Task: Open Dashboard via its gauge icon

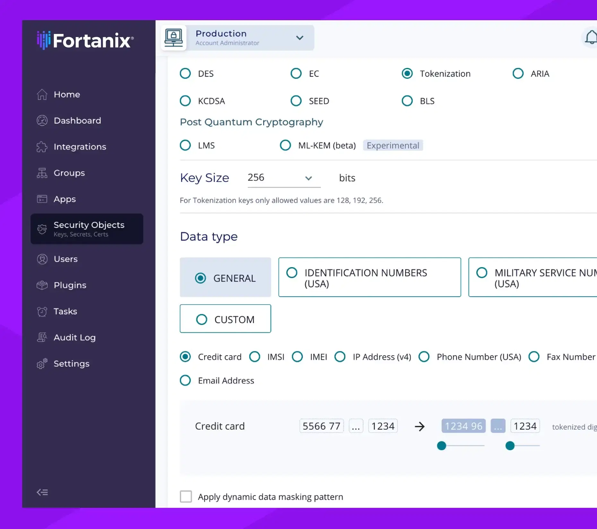Action: pyautogui.click(x=42, y=121)
